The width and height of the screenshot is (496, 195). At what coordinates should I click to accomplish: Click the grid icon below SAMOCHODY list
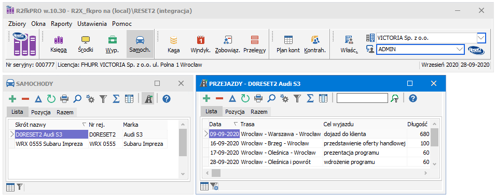point(10,187)
